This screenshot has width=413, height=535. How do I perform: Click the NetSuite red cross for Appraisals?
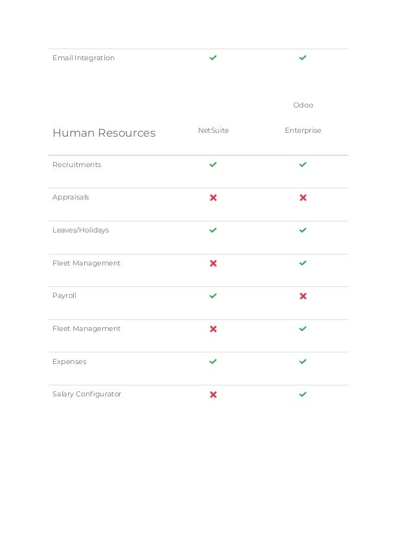(x=213, y=198)
